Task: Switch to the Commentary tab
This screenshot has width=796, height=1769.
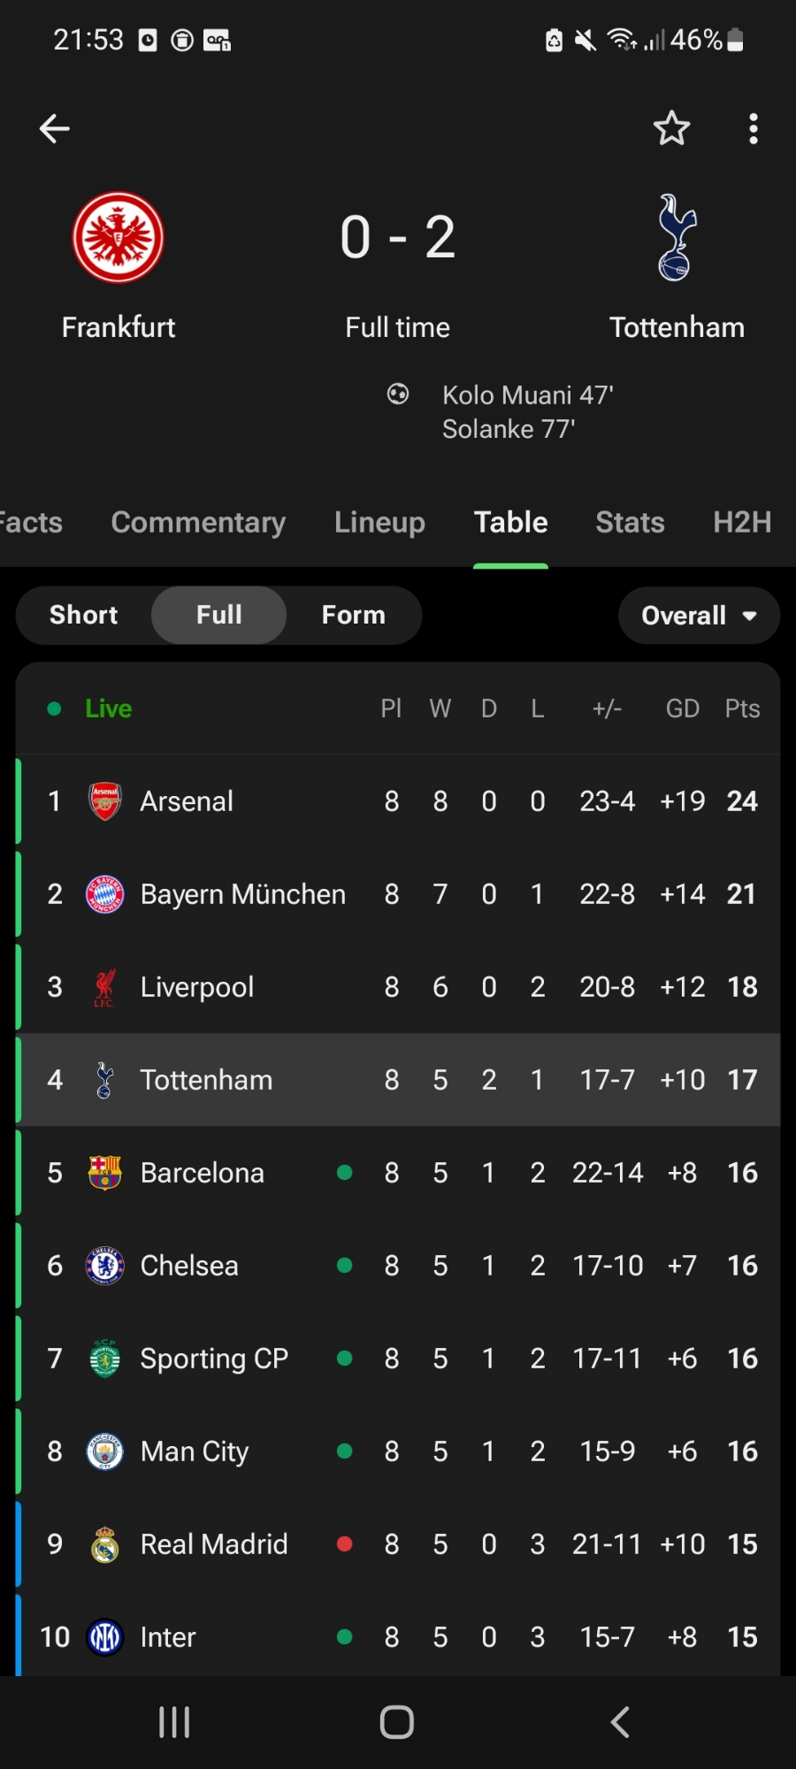Action: tap(198, 523)
